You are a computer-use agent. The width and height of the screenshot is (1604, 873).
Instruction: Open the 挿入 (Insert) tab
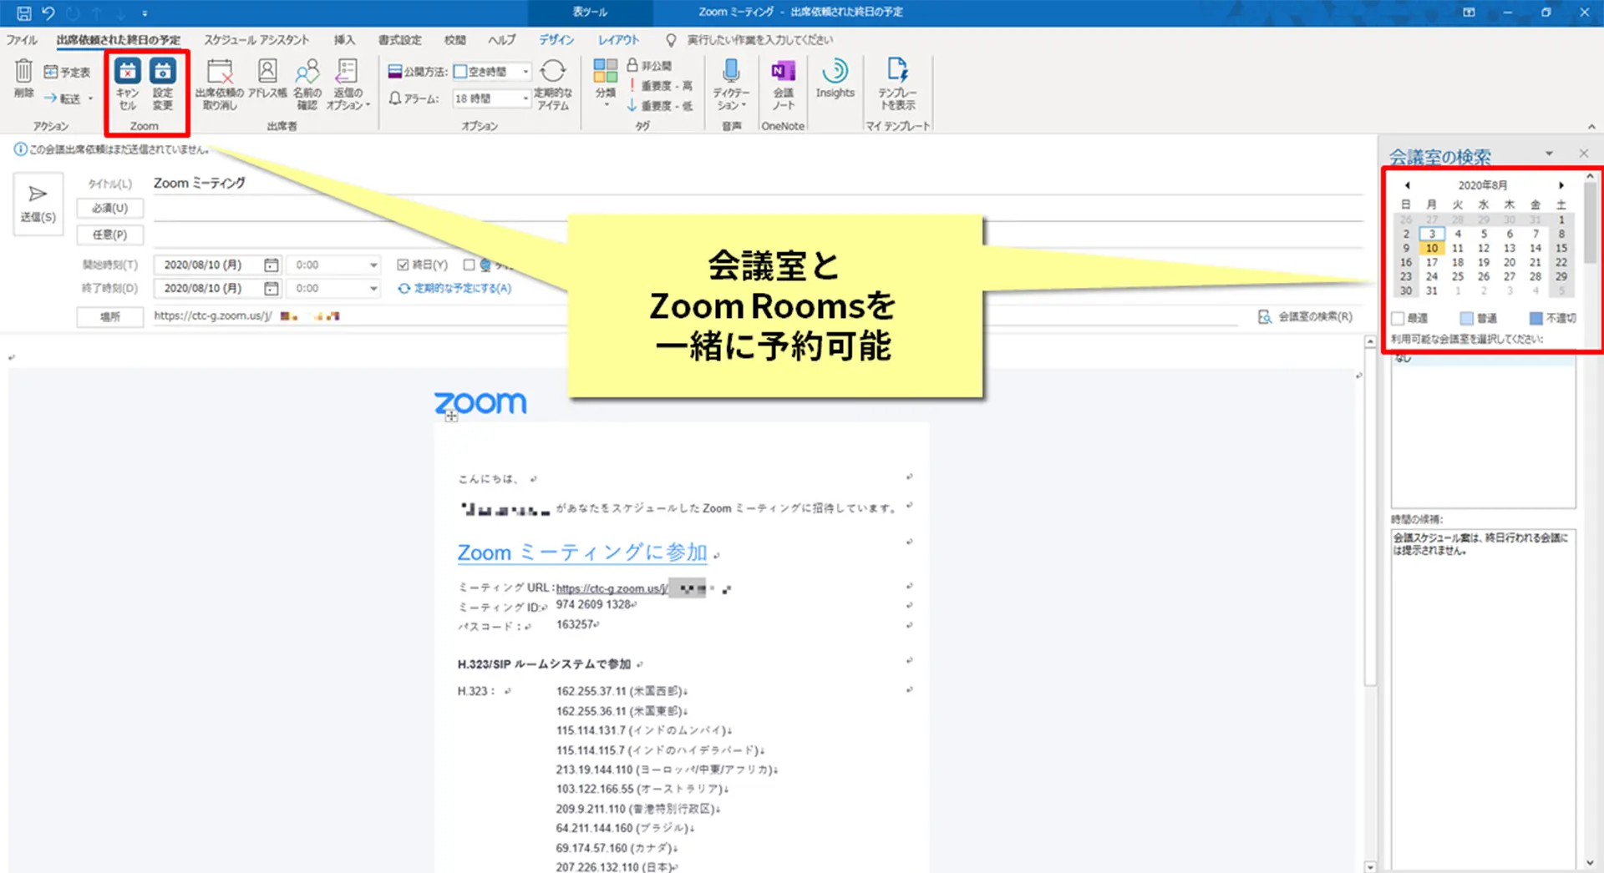tap(344, 40)
